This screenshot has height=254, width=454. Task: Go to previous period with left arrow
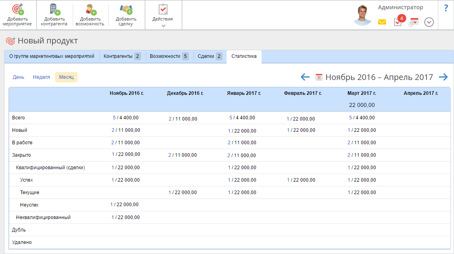click(x=305, y=77)
